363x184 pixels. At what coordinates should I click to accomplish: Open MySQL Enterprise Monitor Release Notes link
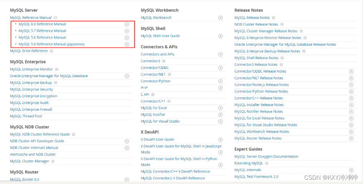(268, 38)
